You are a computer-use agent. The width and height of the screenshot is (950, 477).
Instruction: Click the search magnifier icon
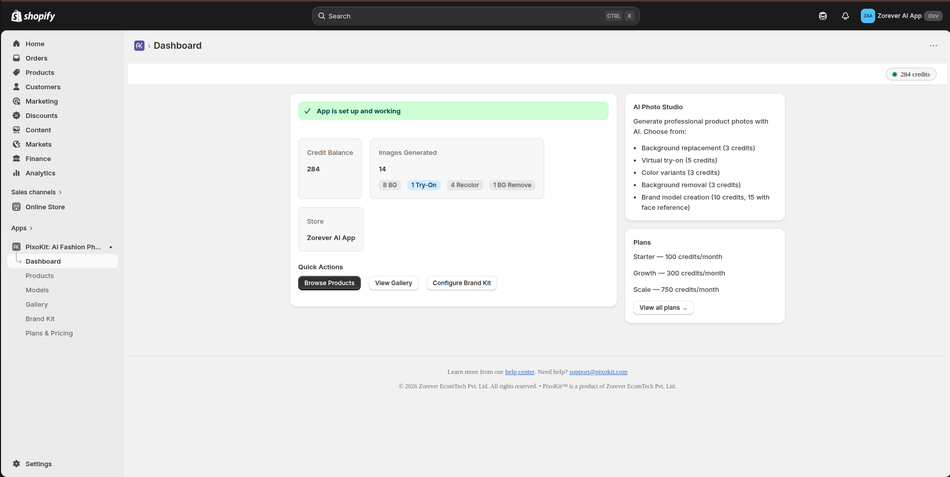click(x=322, y=16)
